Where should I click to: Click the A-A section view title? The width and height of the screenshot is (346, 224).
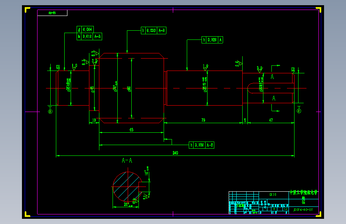pos(127,160)
